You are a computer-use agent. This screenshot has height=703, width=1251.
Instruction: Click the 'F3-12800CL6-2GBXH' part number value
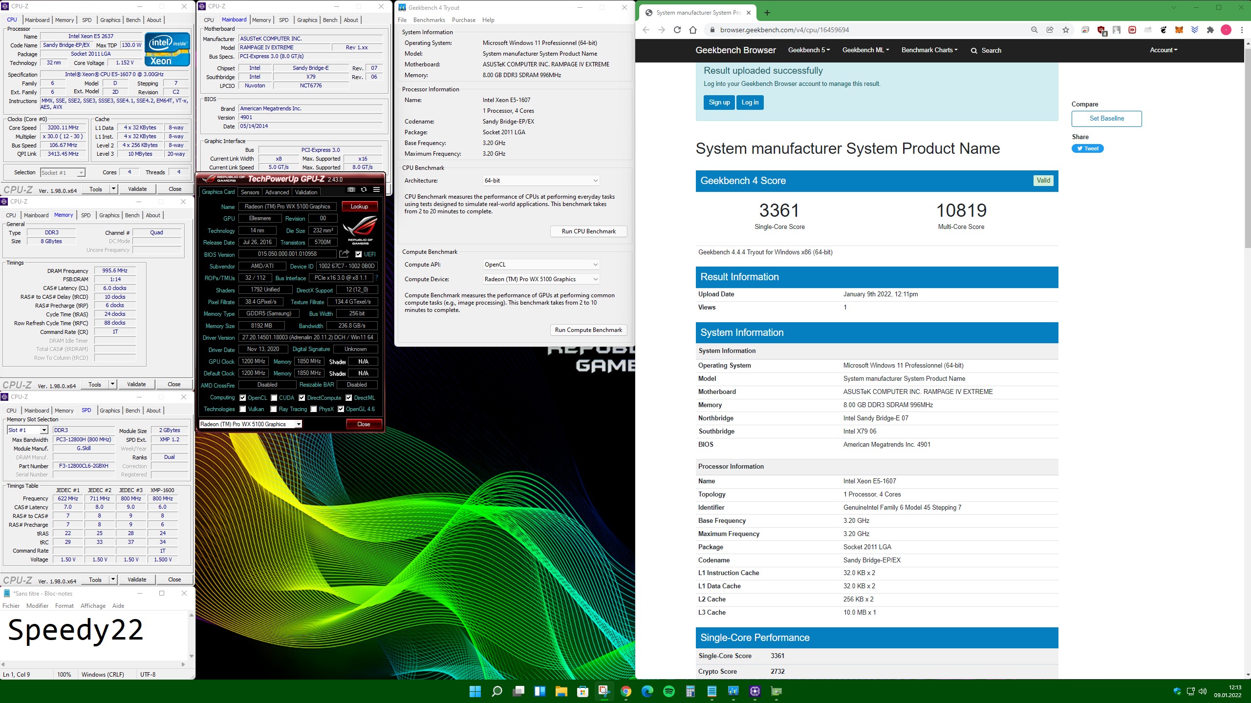point(84,466)
